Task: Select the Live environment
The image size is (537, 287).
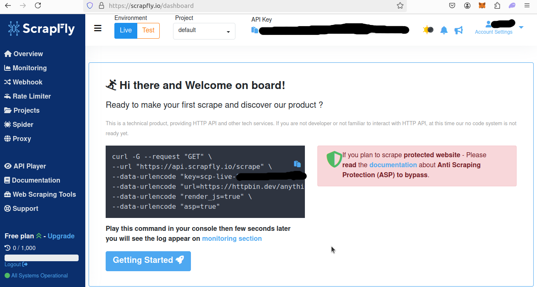Action: click(126, 30)
